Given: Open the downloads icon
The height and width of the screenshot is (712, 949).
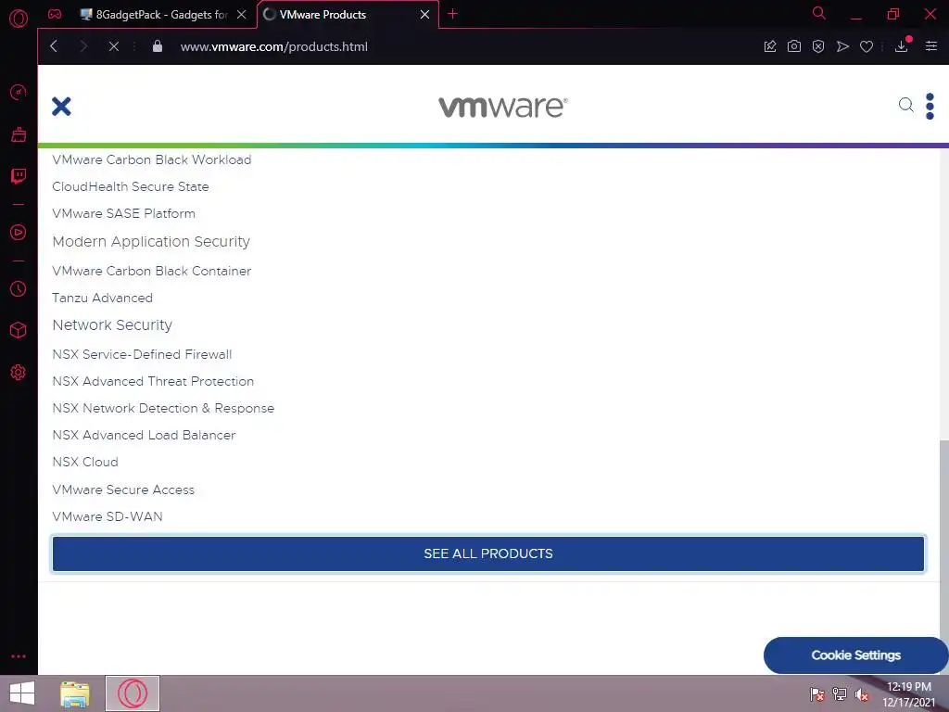Looking at the screenshot, I should 902,46.
